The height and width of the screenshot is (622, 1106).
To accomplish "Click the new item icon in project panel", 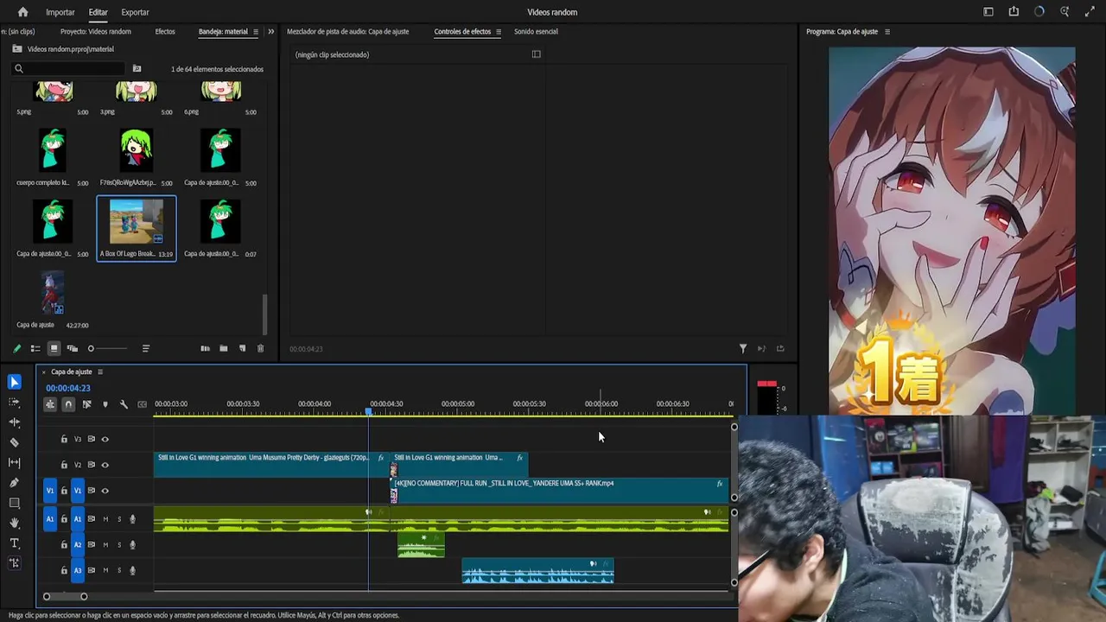I will 242,348.
